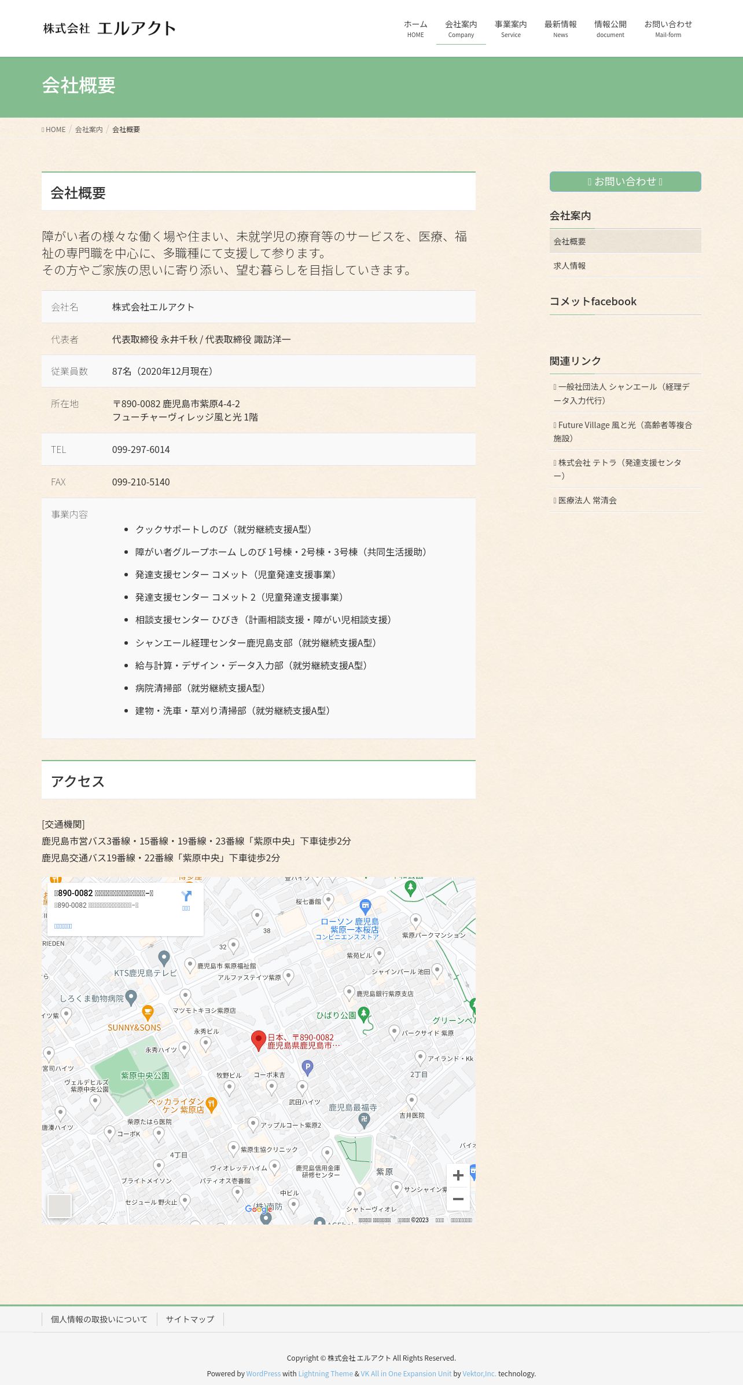743x1385 pixels.
Task: Click the 鹿児島最福寺 temple marker
Action: point(364,1120)
